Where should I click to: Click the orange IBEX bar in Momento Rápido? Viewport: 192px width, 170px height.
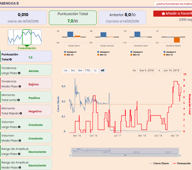(x=177, y=40)
